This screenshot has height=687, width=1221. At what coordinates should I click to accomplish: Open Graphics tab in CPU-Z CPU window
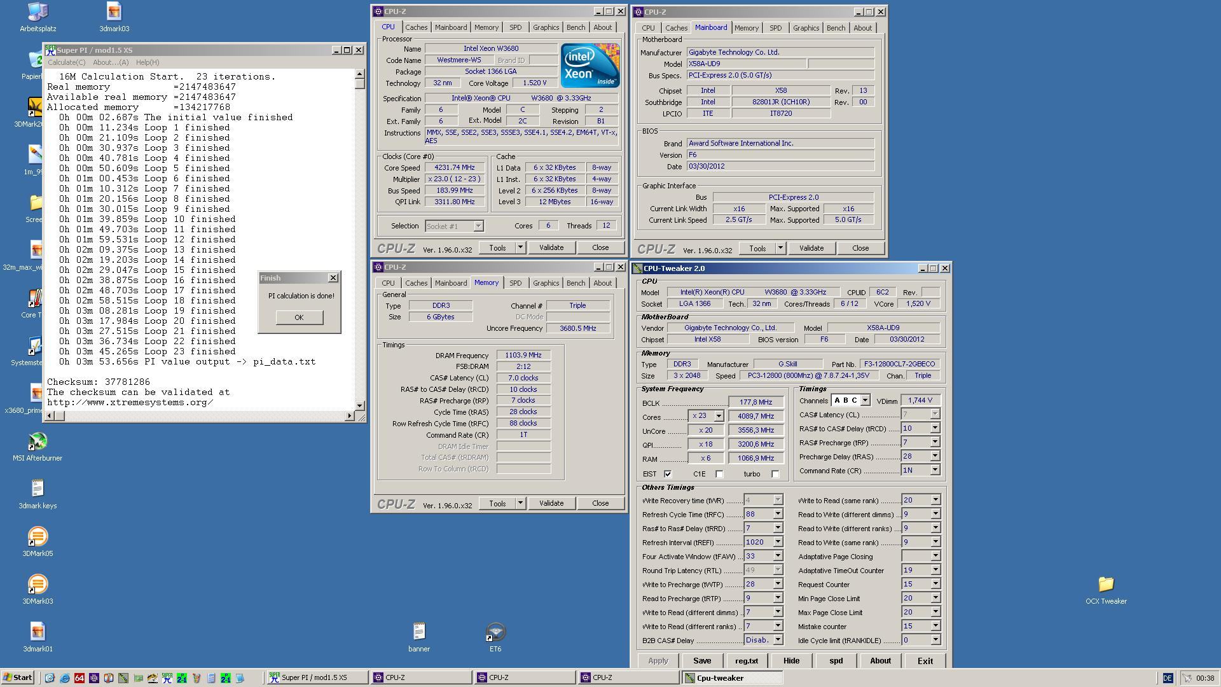546,27
